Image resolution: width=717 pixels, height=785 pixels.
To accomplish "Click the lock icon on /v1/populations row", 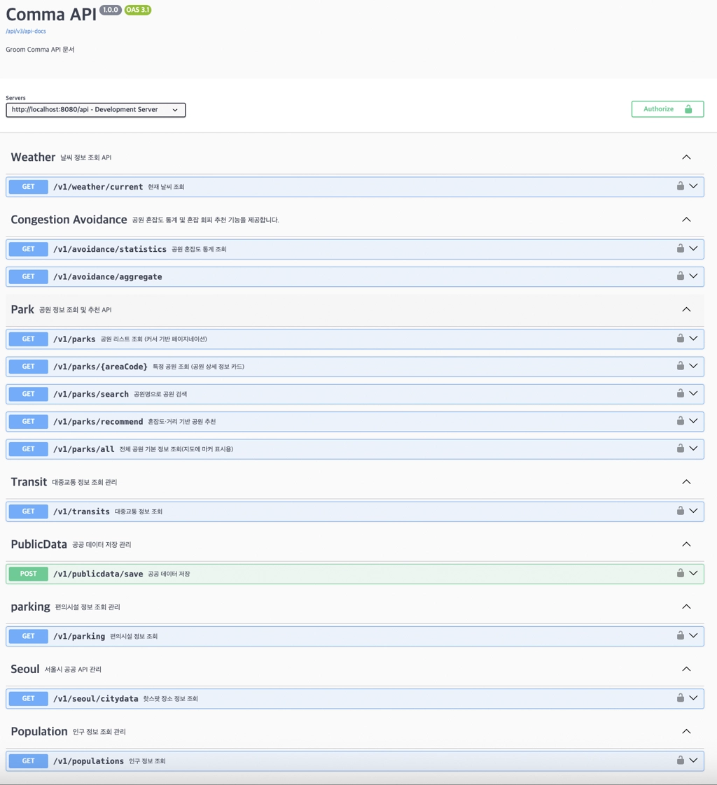I will click(681, 760).
